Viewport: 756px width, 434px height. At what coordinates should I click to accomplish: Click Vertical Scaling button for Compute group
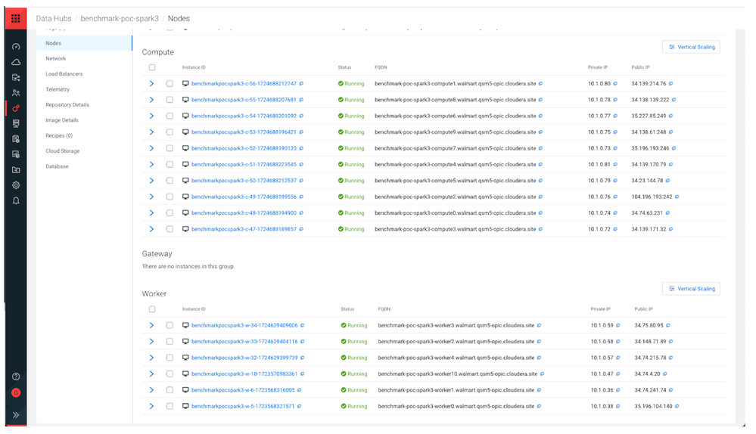692,47
